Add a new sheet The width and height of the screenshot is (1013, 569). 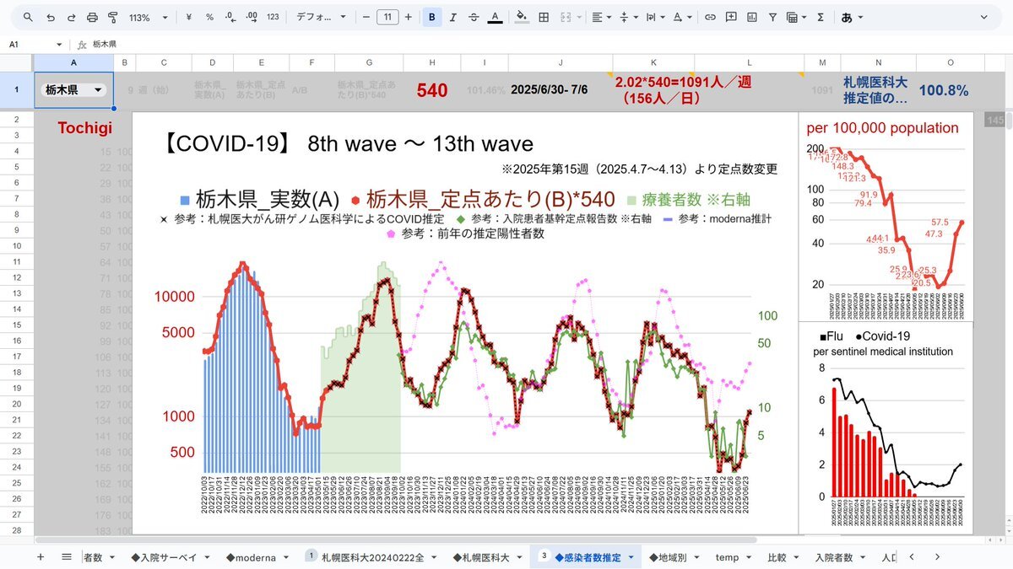(x=40, y=557)
